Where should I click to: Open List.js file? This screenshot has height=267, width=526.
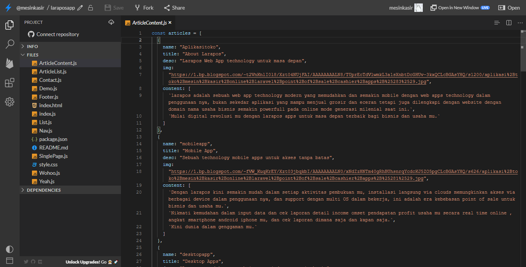(x=70, y=122)
